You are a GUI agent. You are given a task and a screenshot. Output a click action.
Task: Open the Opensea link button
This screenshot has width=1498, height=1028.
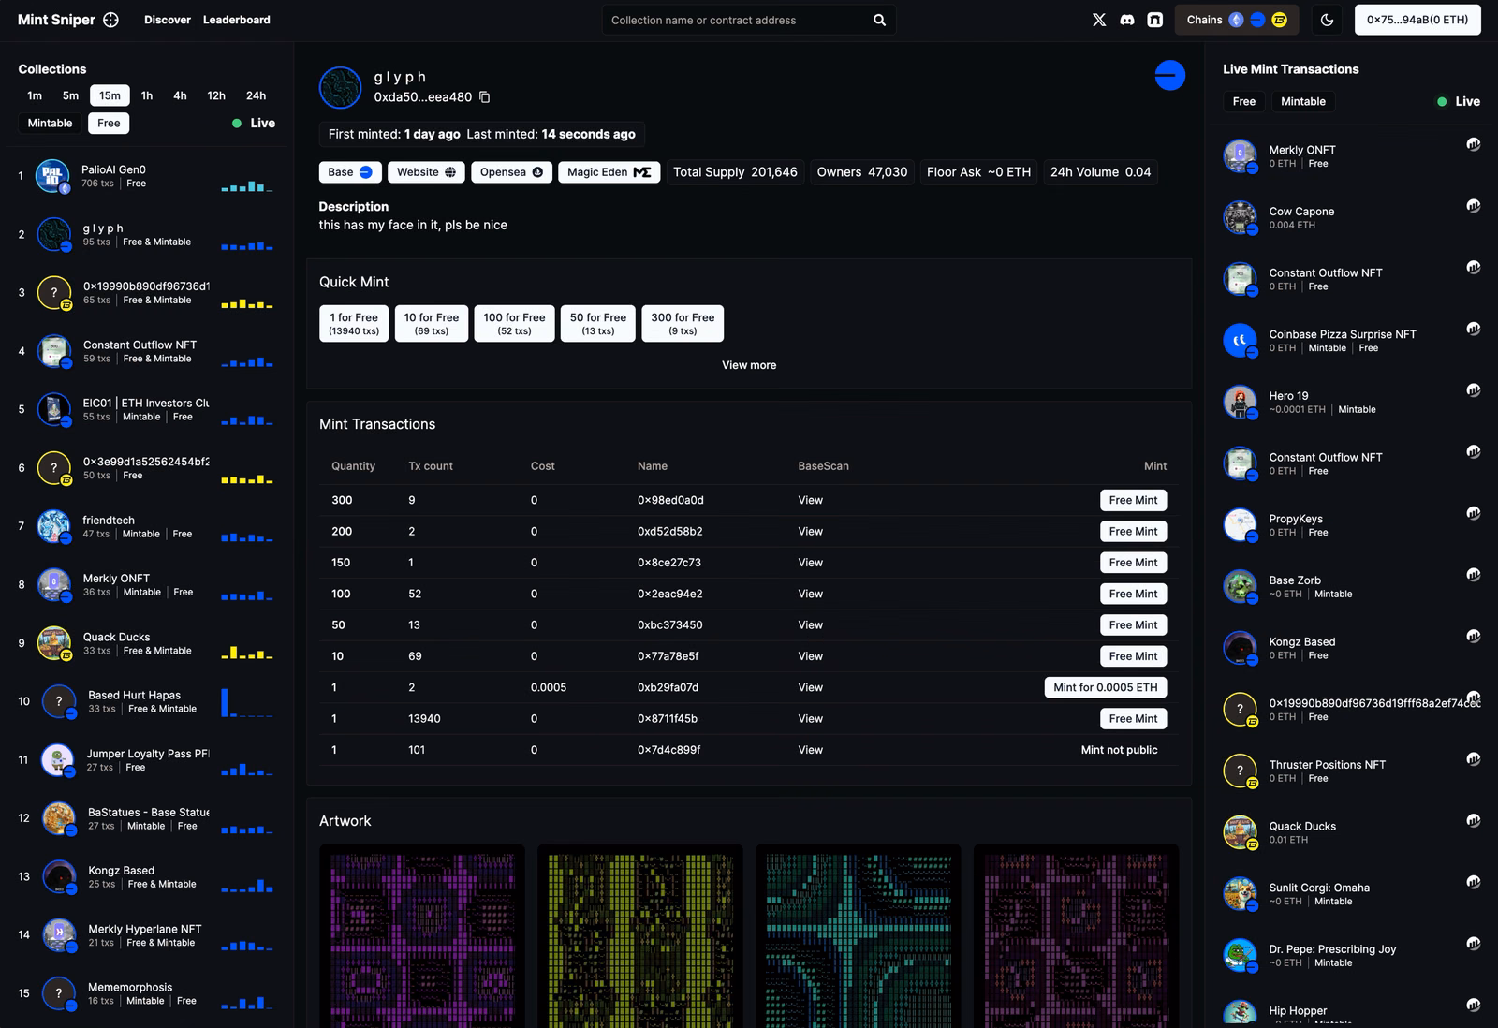pyautogui.click(x=512, y=172)
